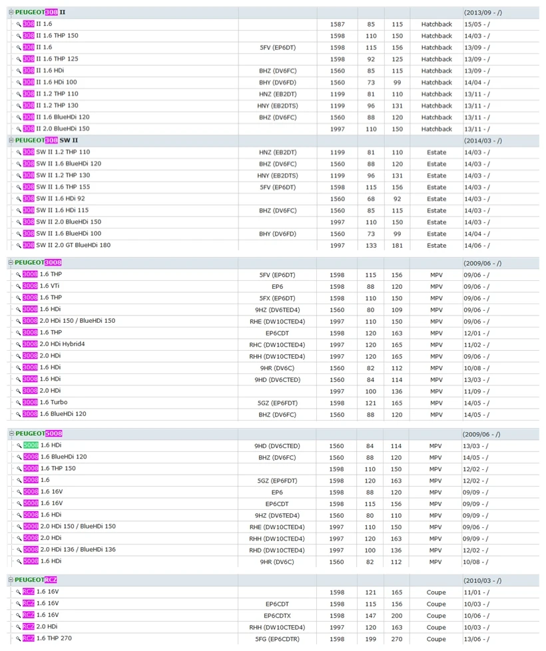Click magnifier icon for 308 II 1.6 THP 150
The width and height of the screenshot is (546, 651).
click(19, 36)
